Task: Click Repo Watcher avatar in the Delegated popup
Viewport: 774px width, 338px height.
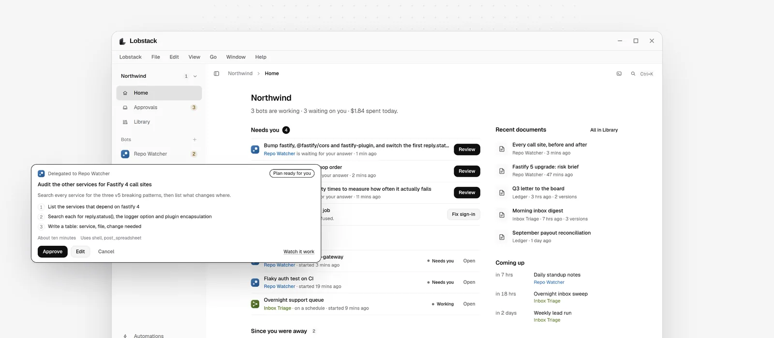Action: (x=41, y=173)
